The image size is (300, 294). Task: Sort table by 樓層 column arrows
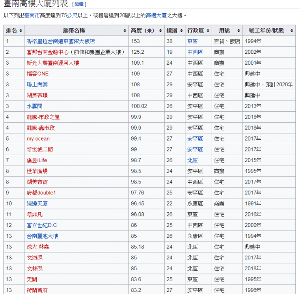181,30
